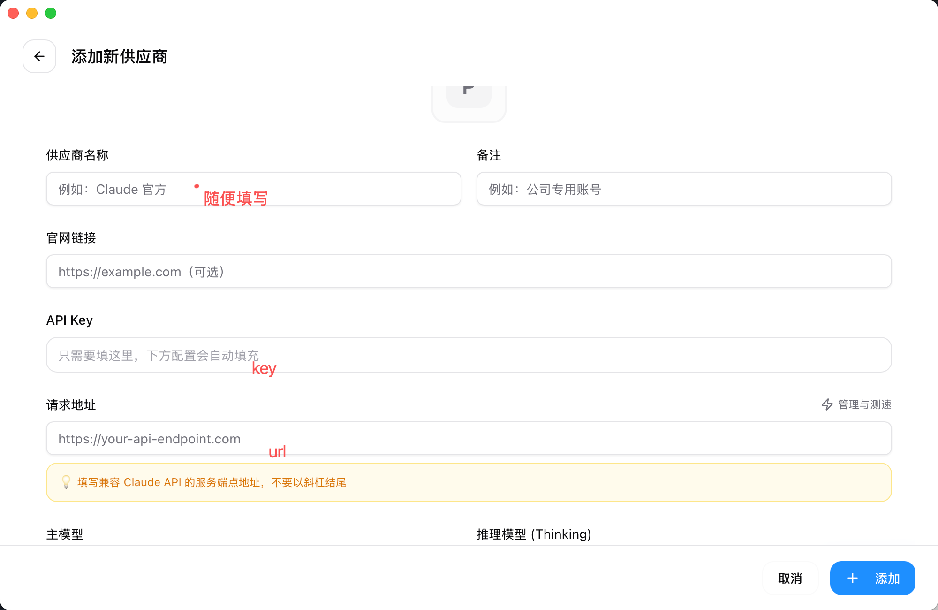Click the API Key input box
Image resolution: width=938 pixels, height=610 pixels.
(469, 355)
